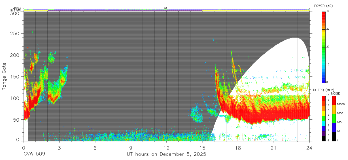Screen dimensions: 348x160
Task: Pick the amber swatch in NOISE legend
Action: [334, 109]
